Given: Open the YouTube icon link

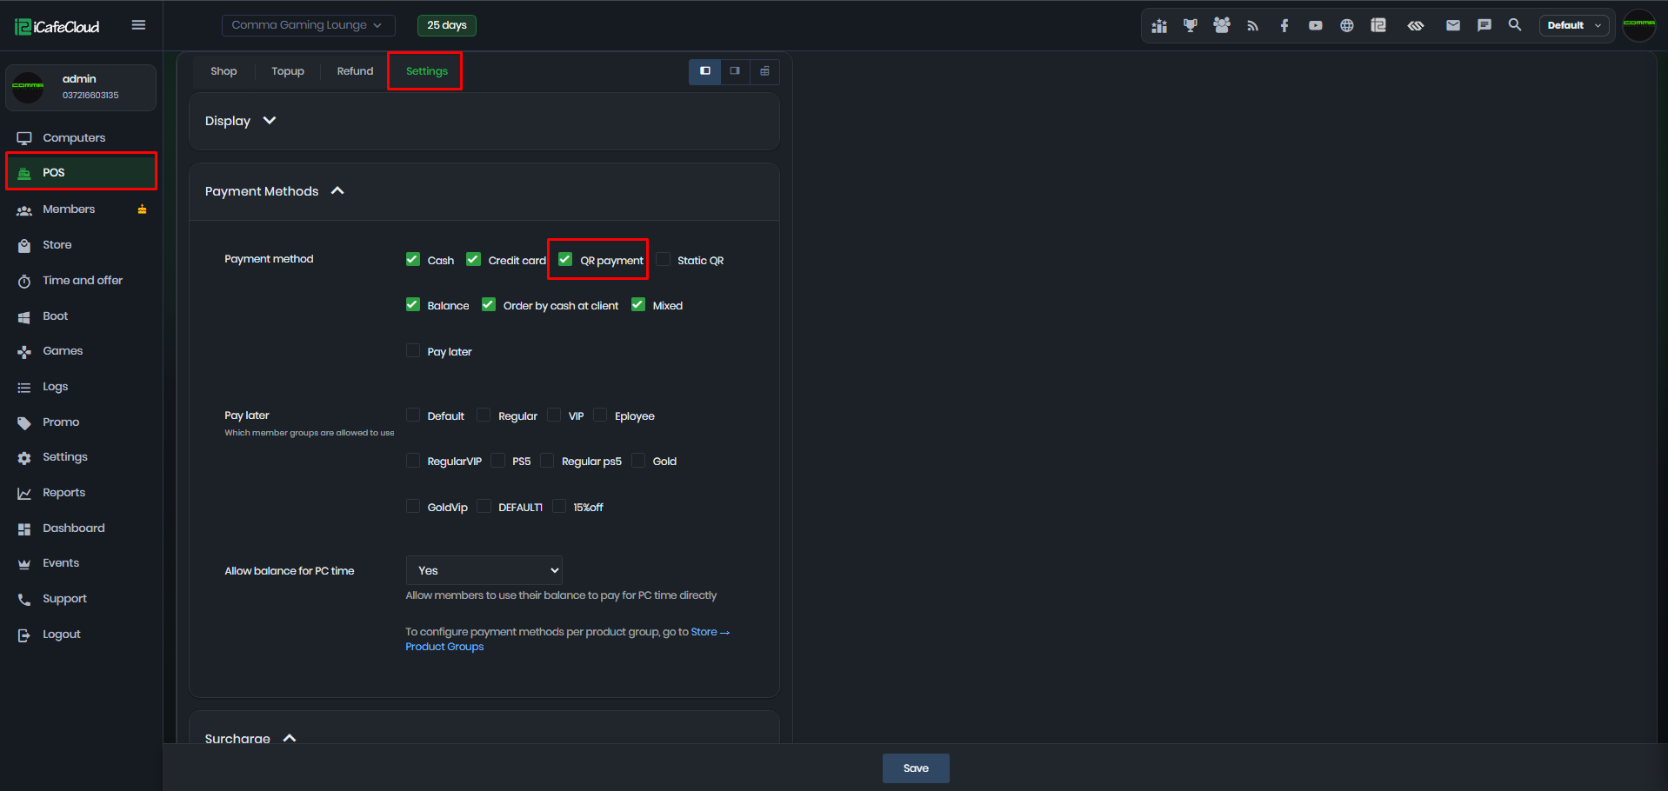Looking at the screenshot, I should click(1316, 25).
